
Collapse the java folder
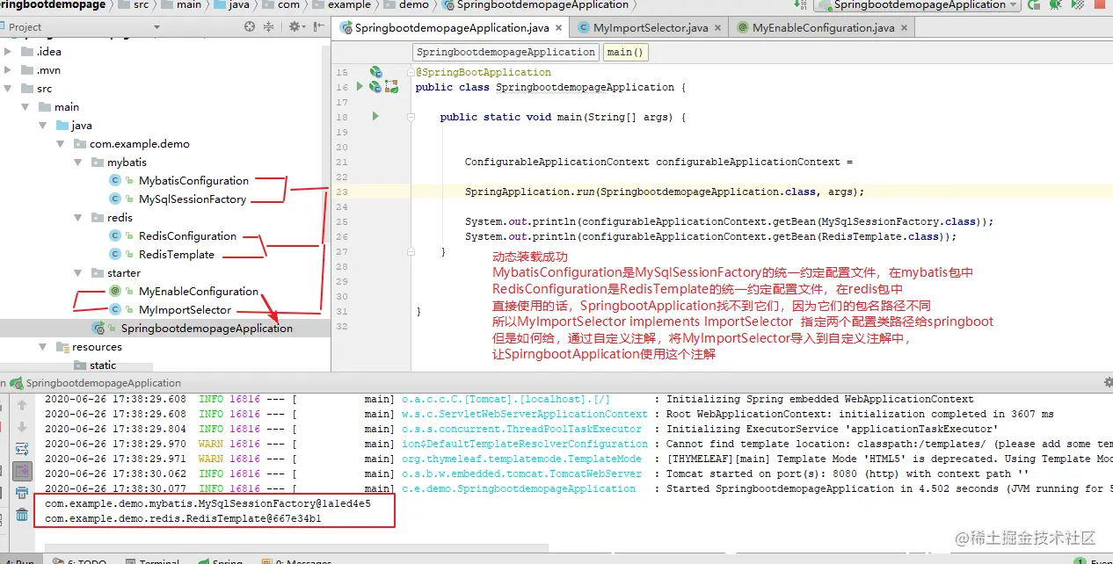coord(44,126)
